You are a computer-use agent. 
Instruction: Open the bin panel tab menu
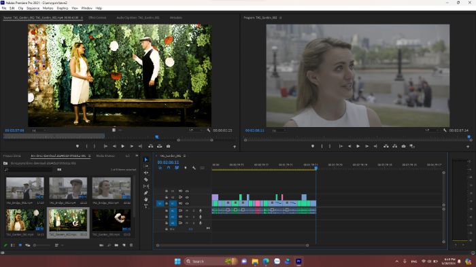[x=89, y=156]
